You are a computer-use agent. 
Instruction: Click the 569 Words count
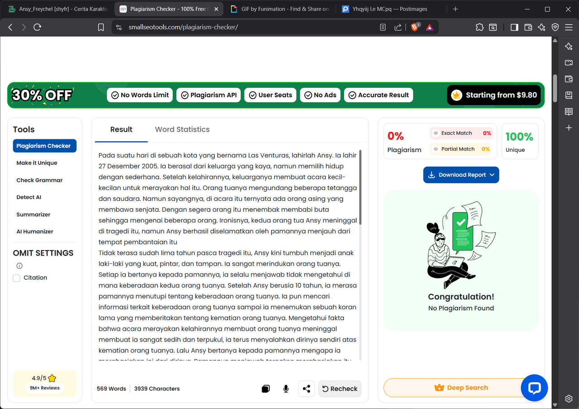pyautogui.click(x=111, y=389)
